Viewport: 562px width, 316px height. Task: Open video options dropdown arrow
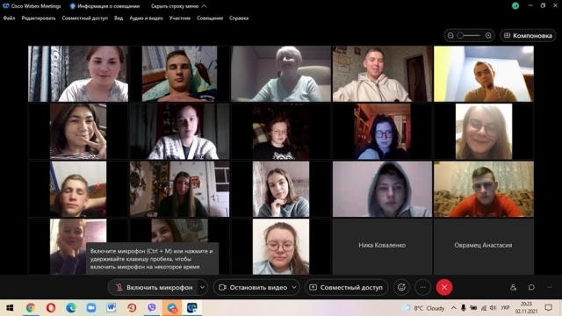294,287
